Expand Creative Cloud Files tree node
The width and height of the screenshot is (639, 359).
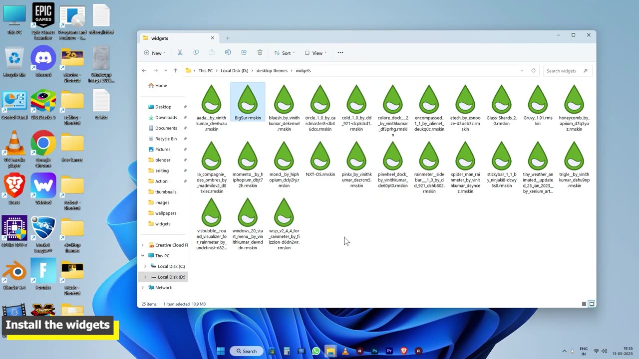[143, 245]
